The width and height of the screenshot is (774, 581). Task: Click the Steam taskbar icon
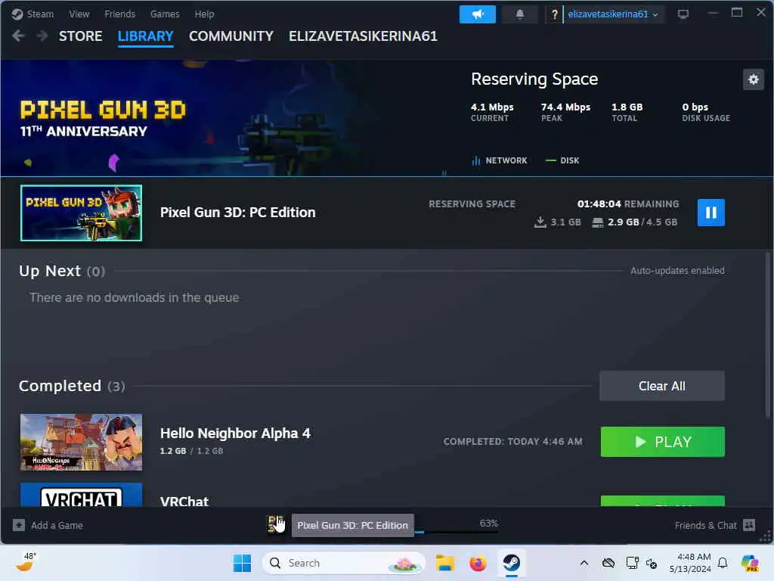[512, 563]
